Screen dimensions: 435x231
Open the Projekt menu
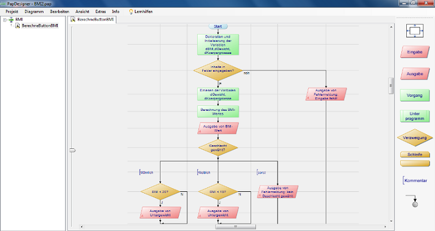pyautogui.click(x=12, y=12)
